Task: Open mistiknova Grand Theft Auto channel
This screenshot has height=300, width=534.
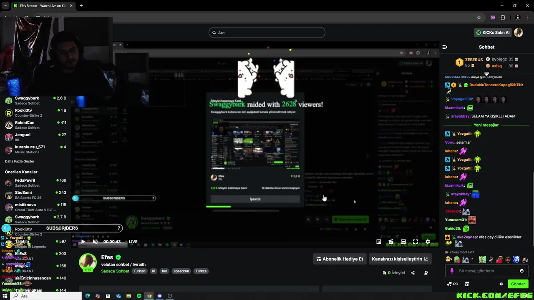Action: click(35, 207)
